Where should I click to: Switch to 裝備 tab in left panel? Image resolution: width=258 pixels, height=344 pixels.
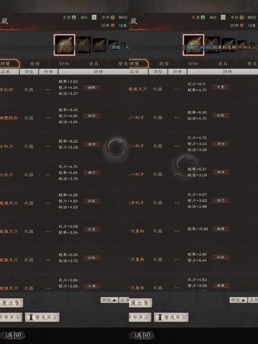[x=34, y=64]
